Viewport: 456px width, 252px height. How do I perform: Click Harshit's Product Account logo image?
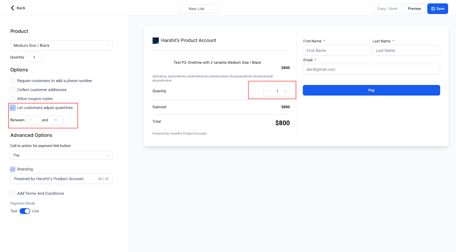point(156,41)
